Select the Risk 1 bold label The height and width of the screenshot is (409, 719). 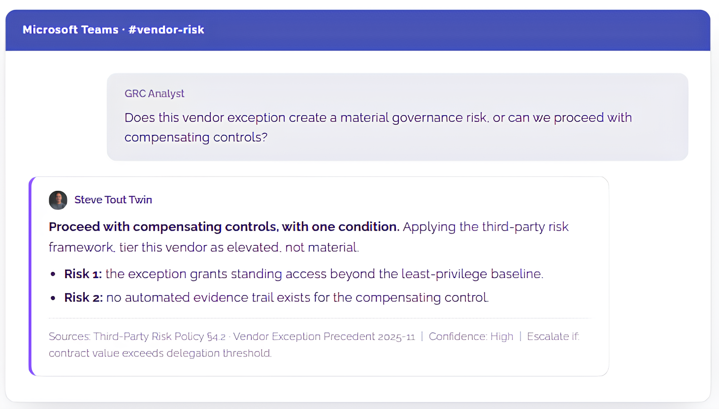pyautogui.click(x=83, y=274)
